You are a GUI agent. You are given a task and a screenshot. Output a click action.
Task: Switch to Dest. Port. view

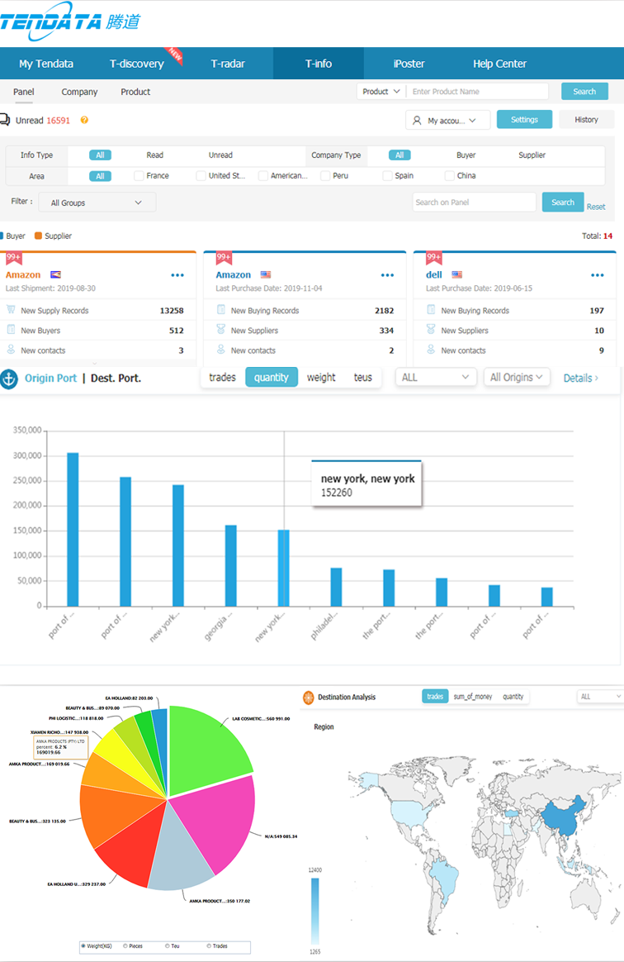[x=116, y=379]
